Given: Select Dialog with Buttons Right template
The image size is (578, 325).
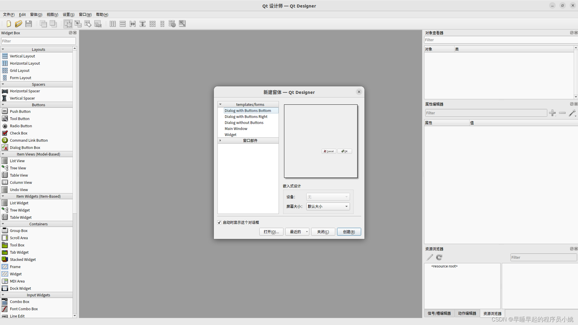Looking at the screenshot, I should [246, 117].
